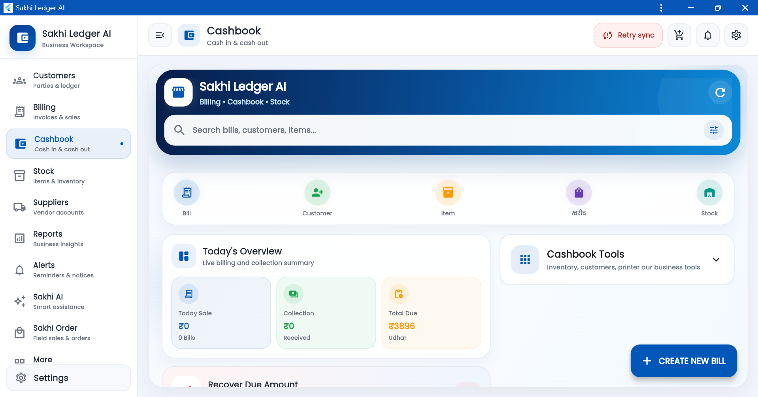
Task: Select Cashbook in the sidebar
Action: (x=68, y=144)
